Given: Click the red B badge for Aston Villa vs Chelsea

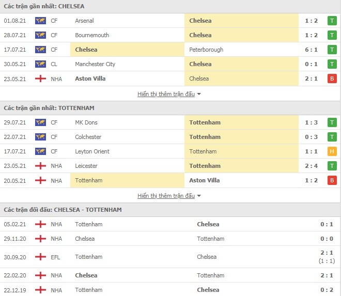Looking at the screenshot, I should point(331,79).
